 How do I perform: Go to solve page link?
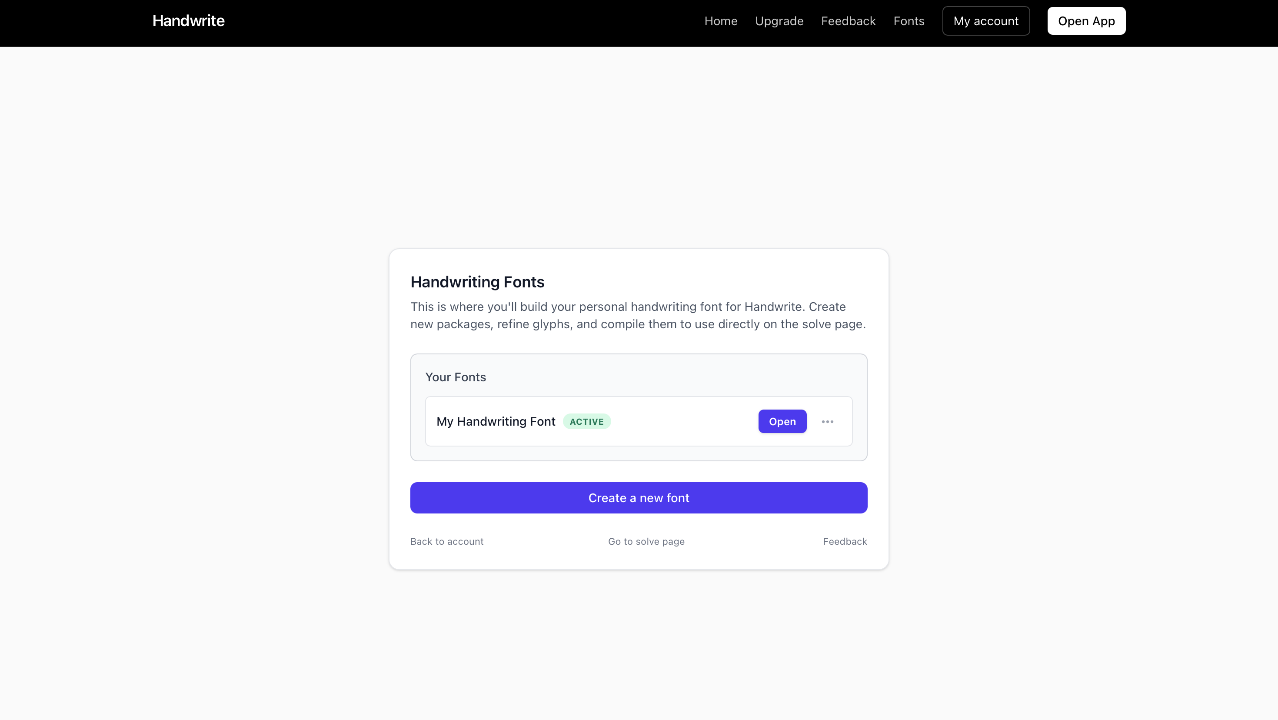(x=646, y=541)
